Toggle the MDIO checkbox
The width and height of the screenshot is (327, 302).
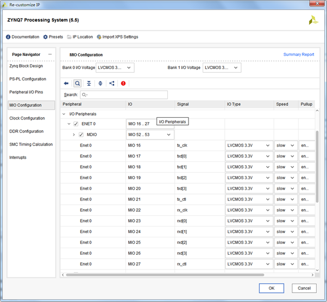click(81, 135)
